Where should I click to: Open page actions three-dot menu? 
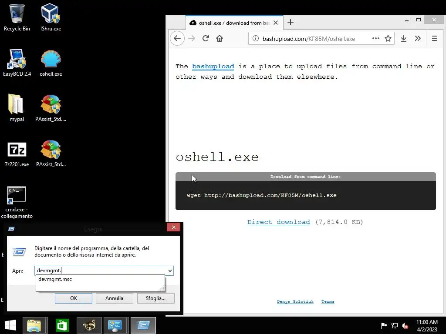376,38
